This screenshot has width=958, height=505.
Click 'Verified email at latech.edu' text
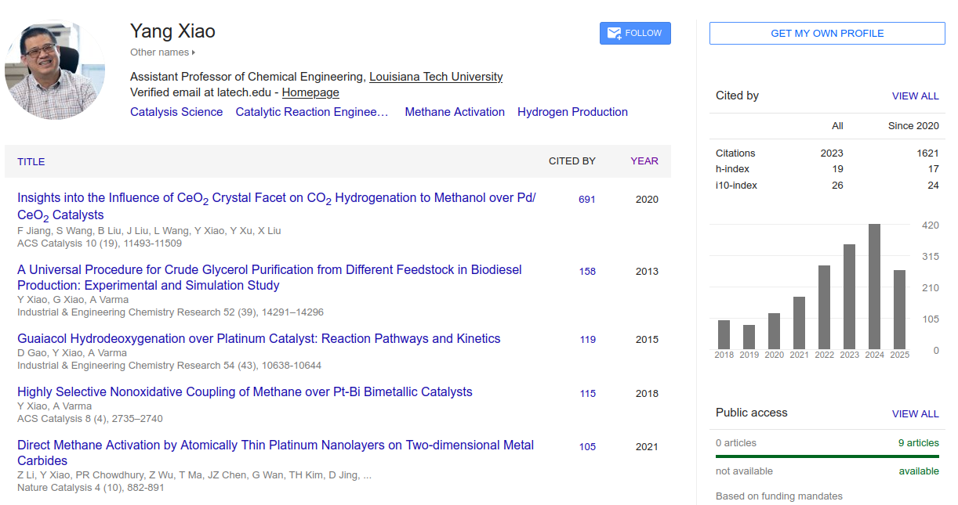(201, 92)
